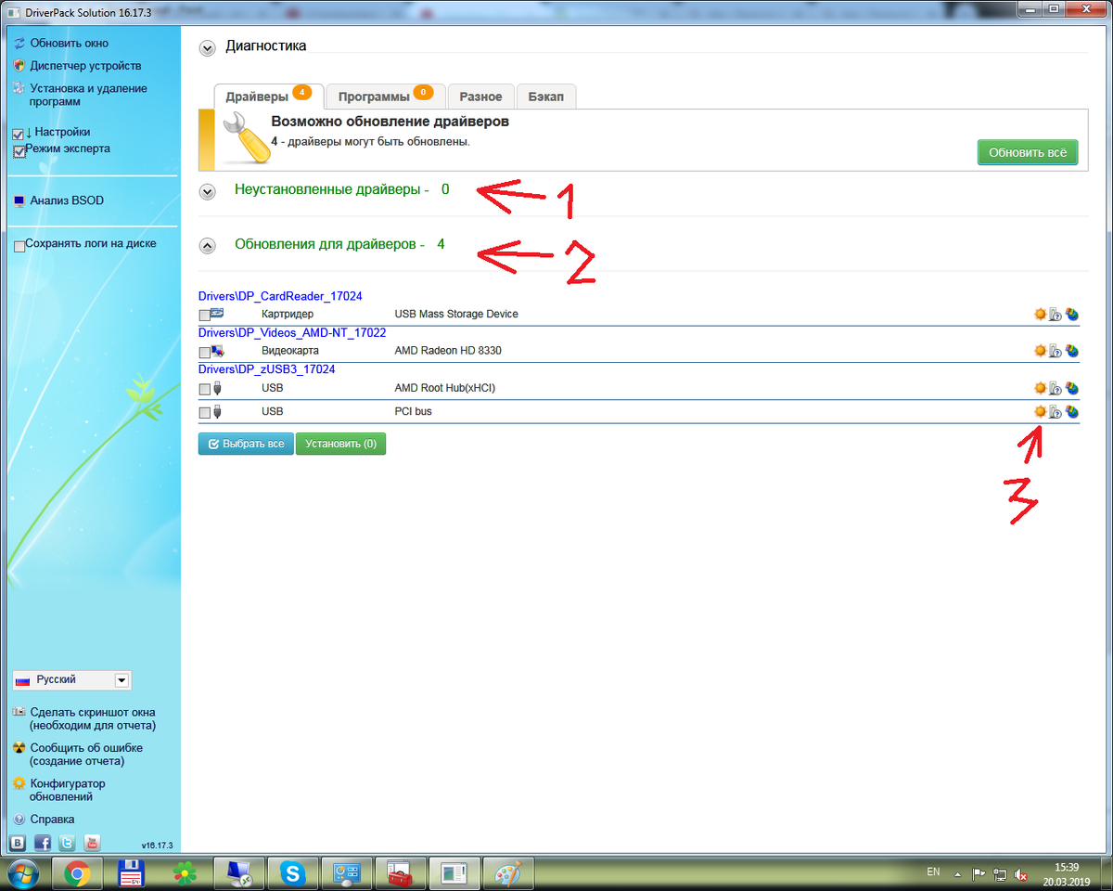The height and width of the screenshot is (891, 1113).
Task: Open Twitter page icon
Action: [x=67, y=843]
